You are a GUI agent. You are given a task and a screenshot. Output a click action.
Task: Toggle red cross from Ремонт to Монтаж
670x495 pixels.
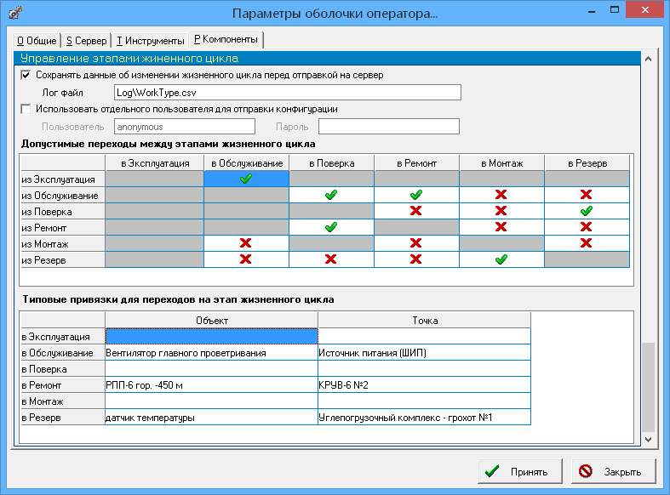coord(501,227)
